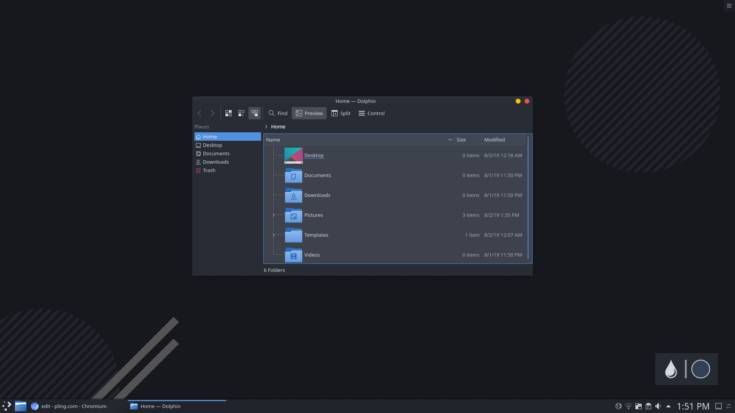Click the show desktop icon in panel

(719, 406)
